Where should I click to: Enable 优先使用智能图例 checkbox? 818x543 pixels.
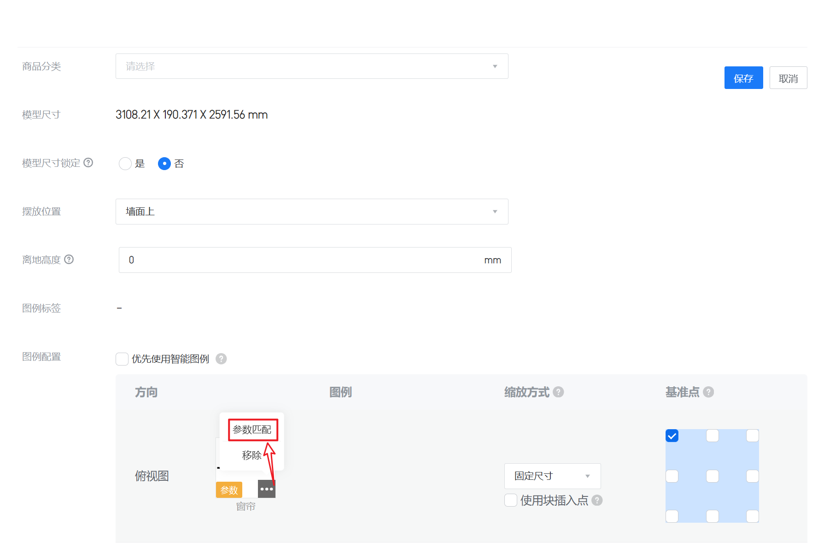122,359
